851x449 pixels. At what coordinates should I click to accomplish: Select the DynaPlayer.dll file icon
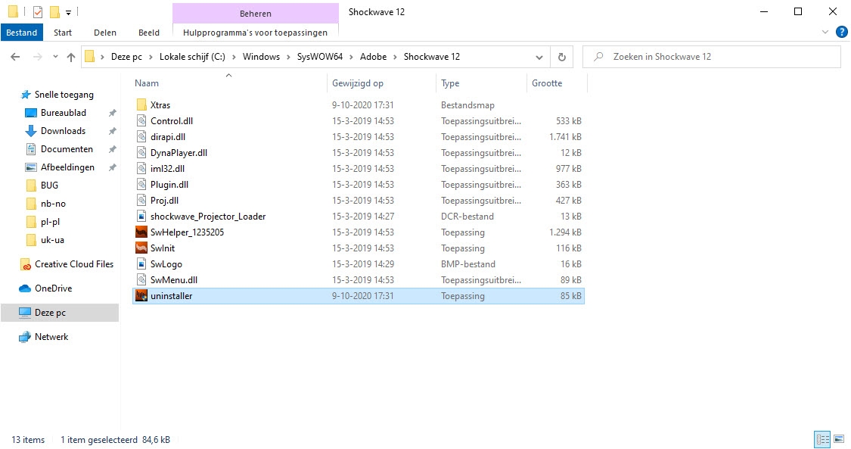click(141, 152)
